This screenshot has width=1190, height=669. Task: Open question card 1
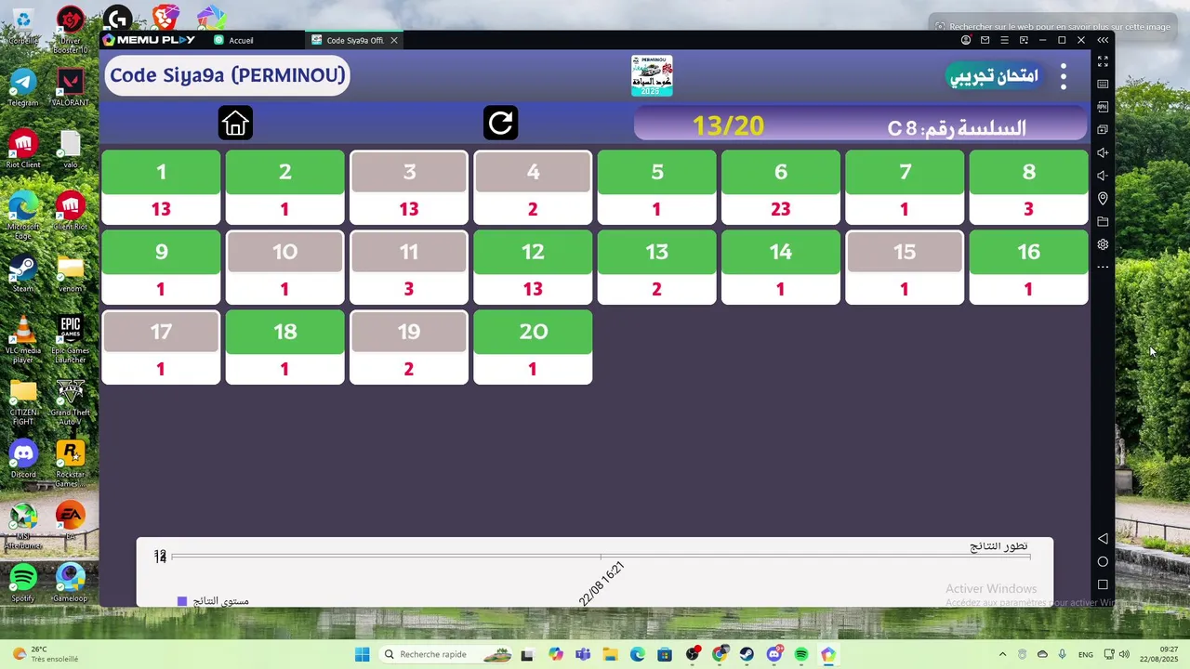[x=161, y=188]
